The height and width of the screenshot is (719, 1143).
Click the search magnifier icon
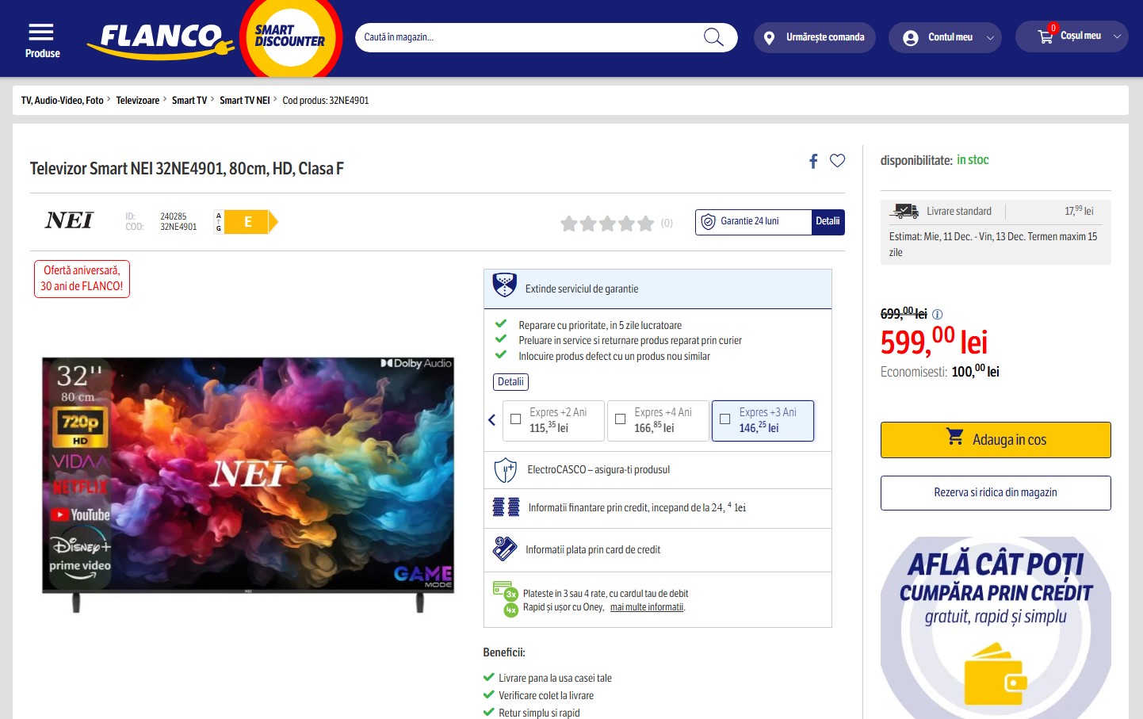click(713, 37)
